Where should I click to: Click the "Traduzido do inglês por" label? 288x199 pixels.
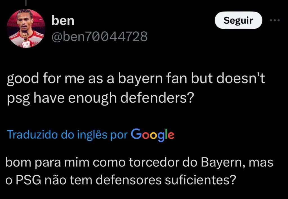click(x=67, y=135)
